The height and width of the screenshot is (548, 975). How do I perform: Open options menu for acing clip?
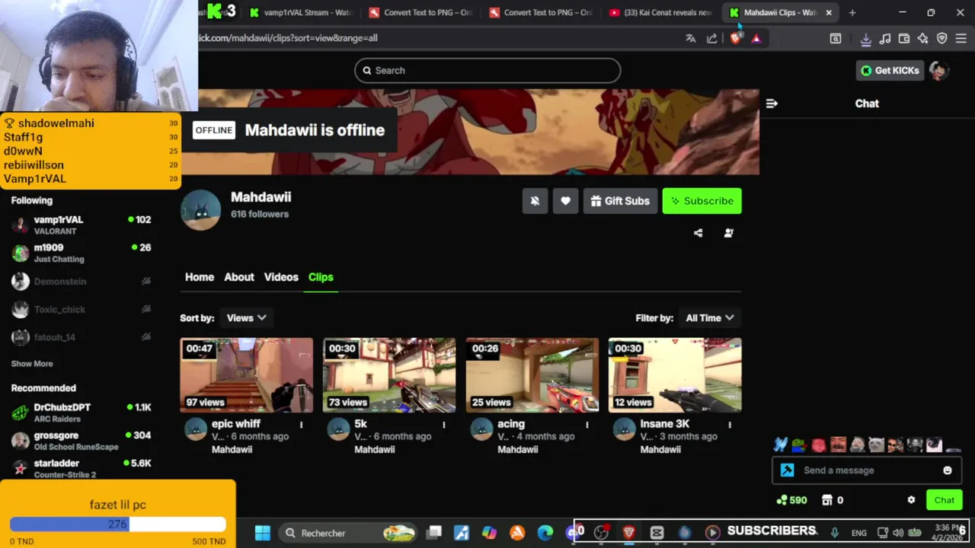click(587, 425)
